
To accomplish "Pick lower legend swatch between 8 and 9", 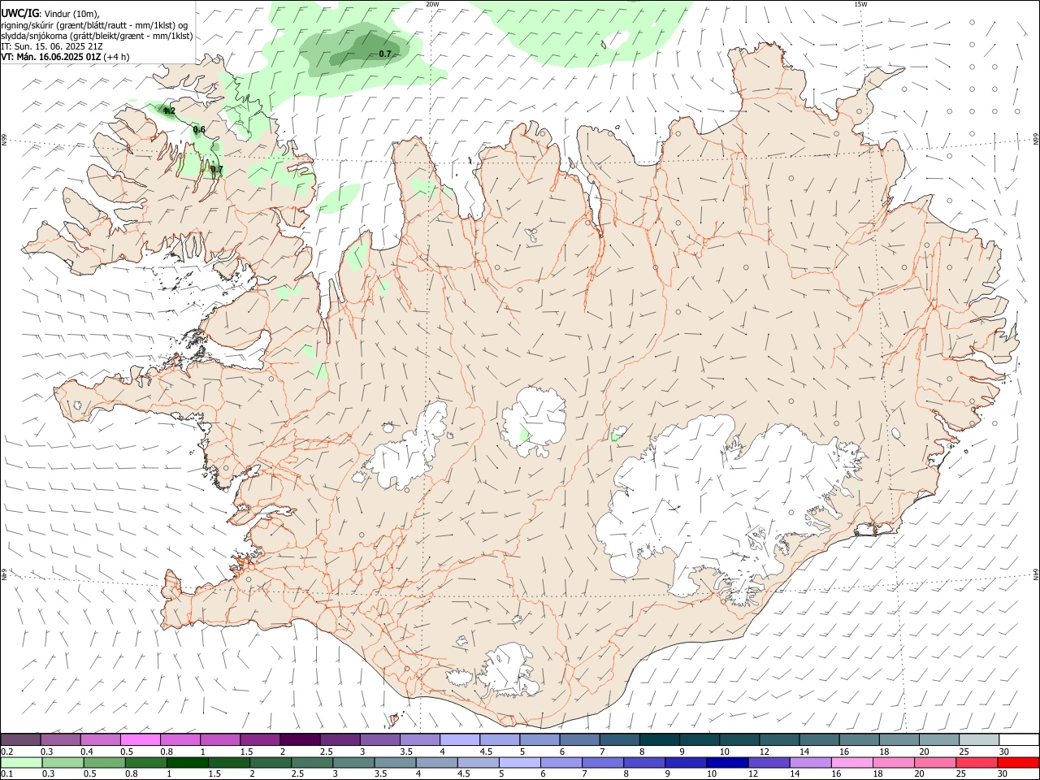I will (643, 762).
